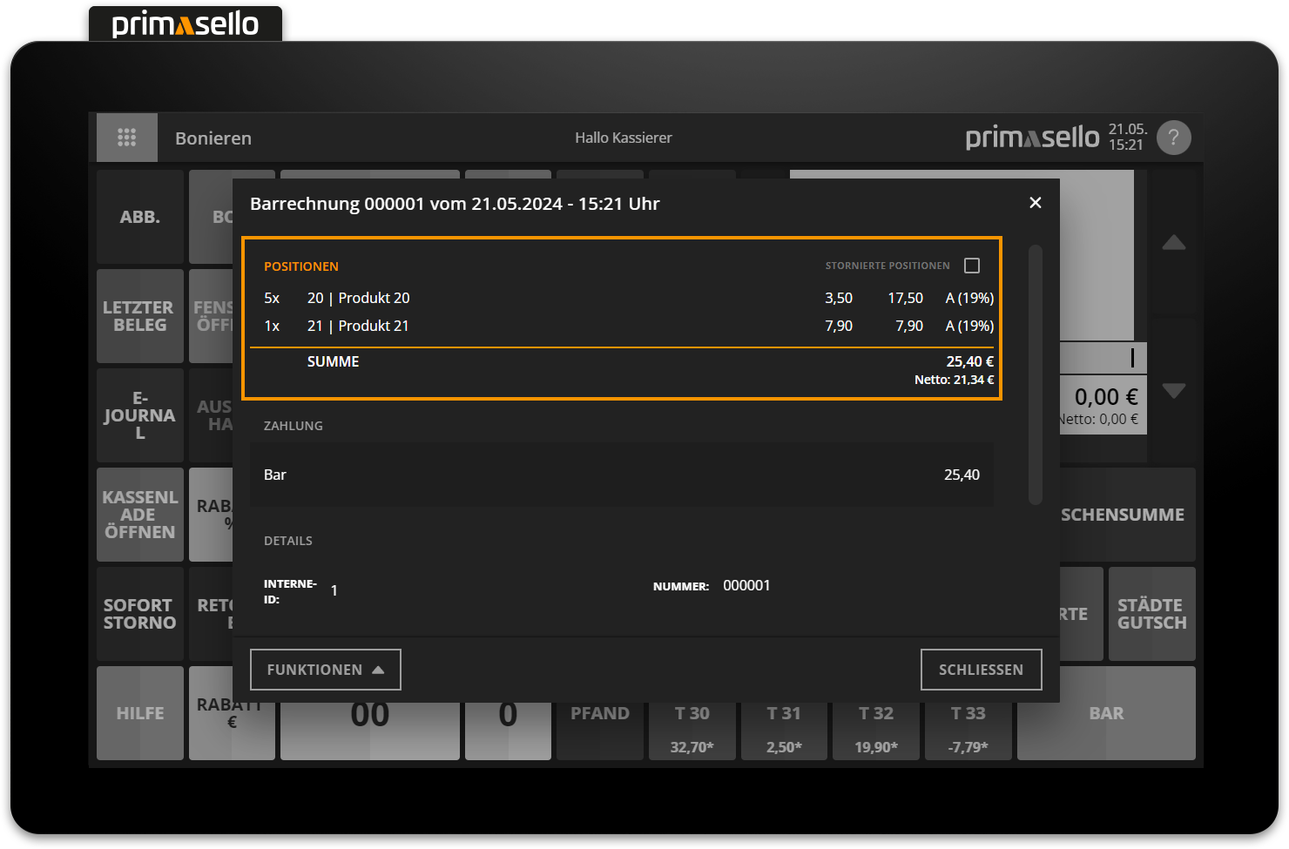Click the primasello logo in the header
Screen dimensions: 1289x849
point(1032,137)
